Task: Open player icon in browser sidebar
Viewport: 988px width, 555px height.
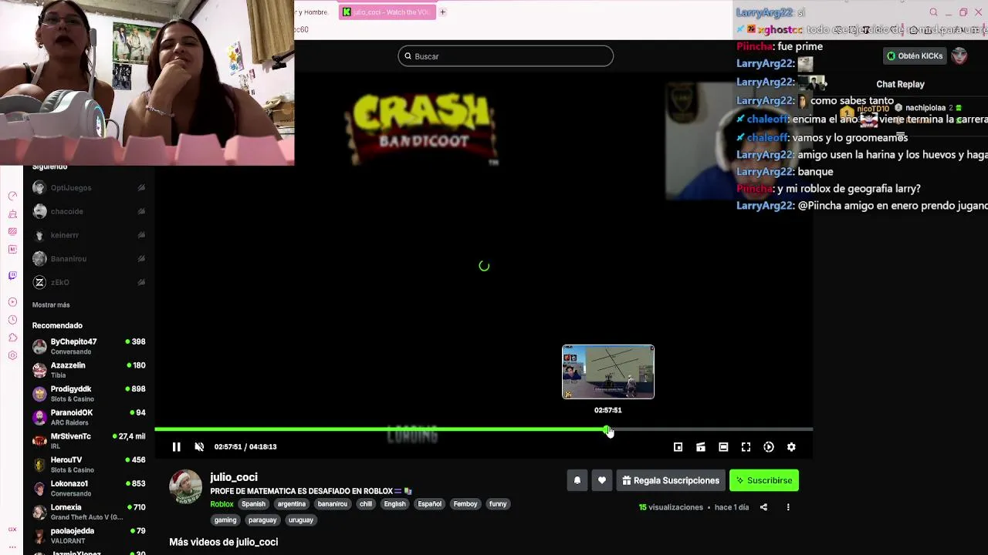Action: [12, 302]
